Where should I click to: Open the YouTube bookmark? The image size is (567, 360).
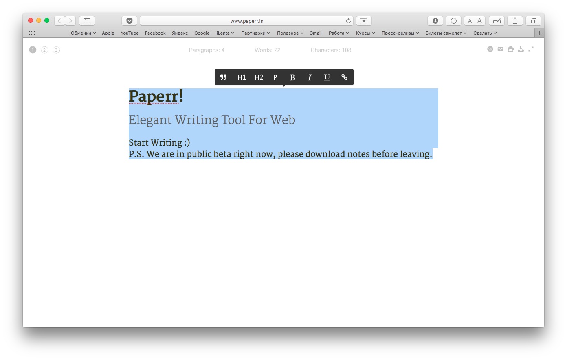click(130, 33)
